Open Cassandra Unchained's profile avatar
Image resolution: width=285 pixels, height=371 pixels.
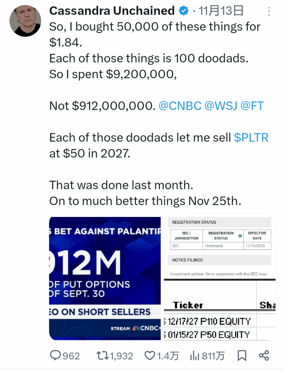[25, 21]
